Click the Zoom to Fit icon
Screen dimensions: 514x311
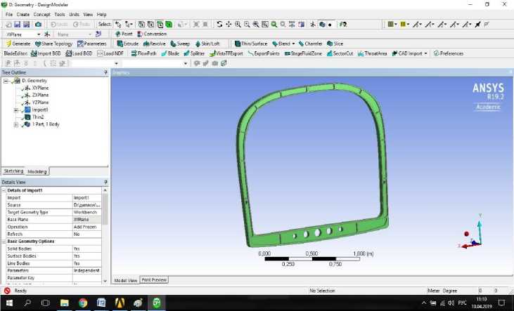tap(256, 25)
